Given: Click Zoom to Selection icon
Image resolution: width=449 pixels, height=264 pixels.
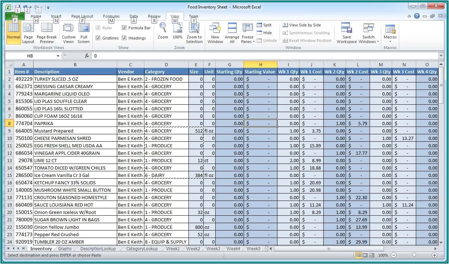Looking at the screenshot, I should tap(194, 28).
